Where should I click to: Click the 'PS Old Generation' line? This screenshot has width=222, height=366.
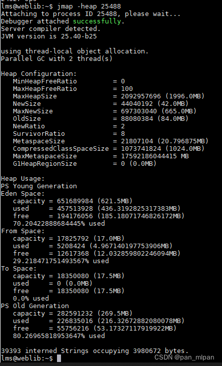[35, 306]
